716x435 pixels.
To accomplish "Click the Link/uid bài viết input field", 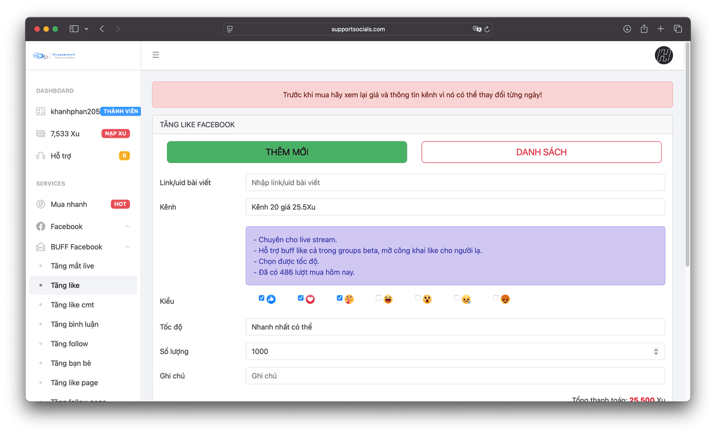I will point(455,183).
